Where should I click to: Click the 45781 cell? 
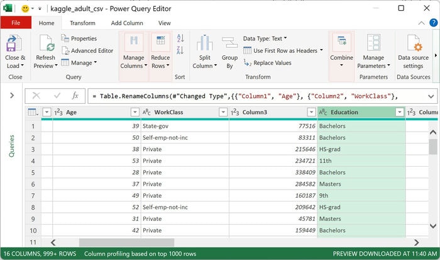pos(273,218)
